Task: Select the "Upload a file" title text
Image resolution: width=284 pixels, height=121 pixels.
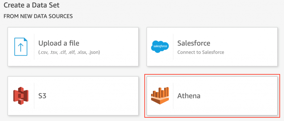Action: point(59,43)
